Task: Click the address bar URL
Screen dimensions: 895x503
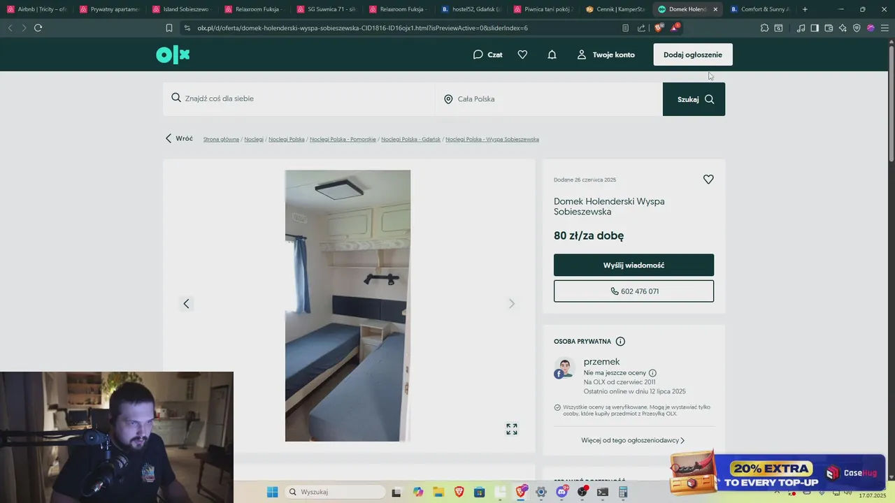Action: [x=362, y=28]
